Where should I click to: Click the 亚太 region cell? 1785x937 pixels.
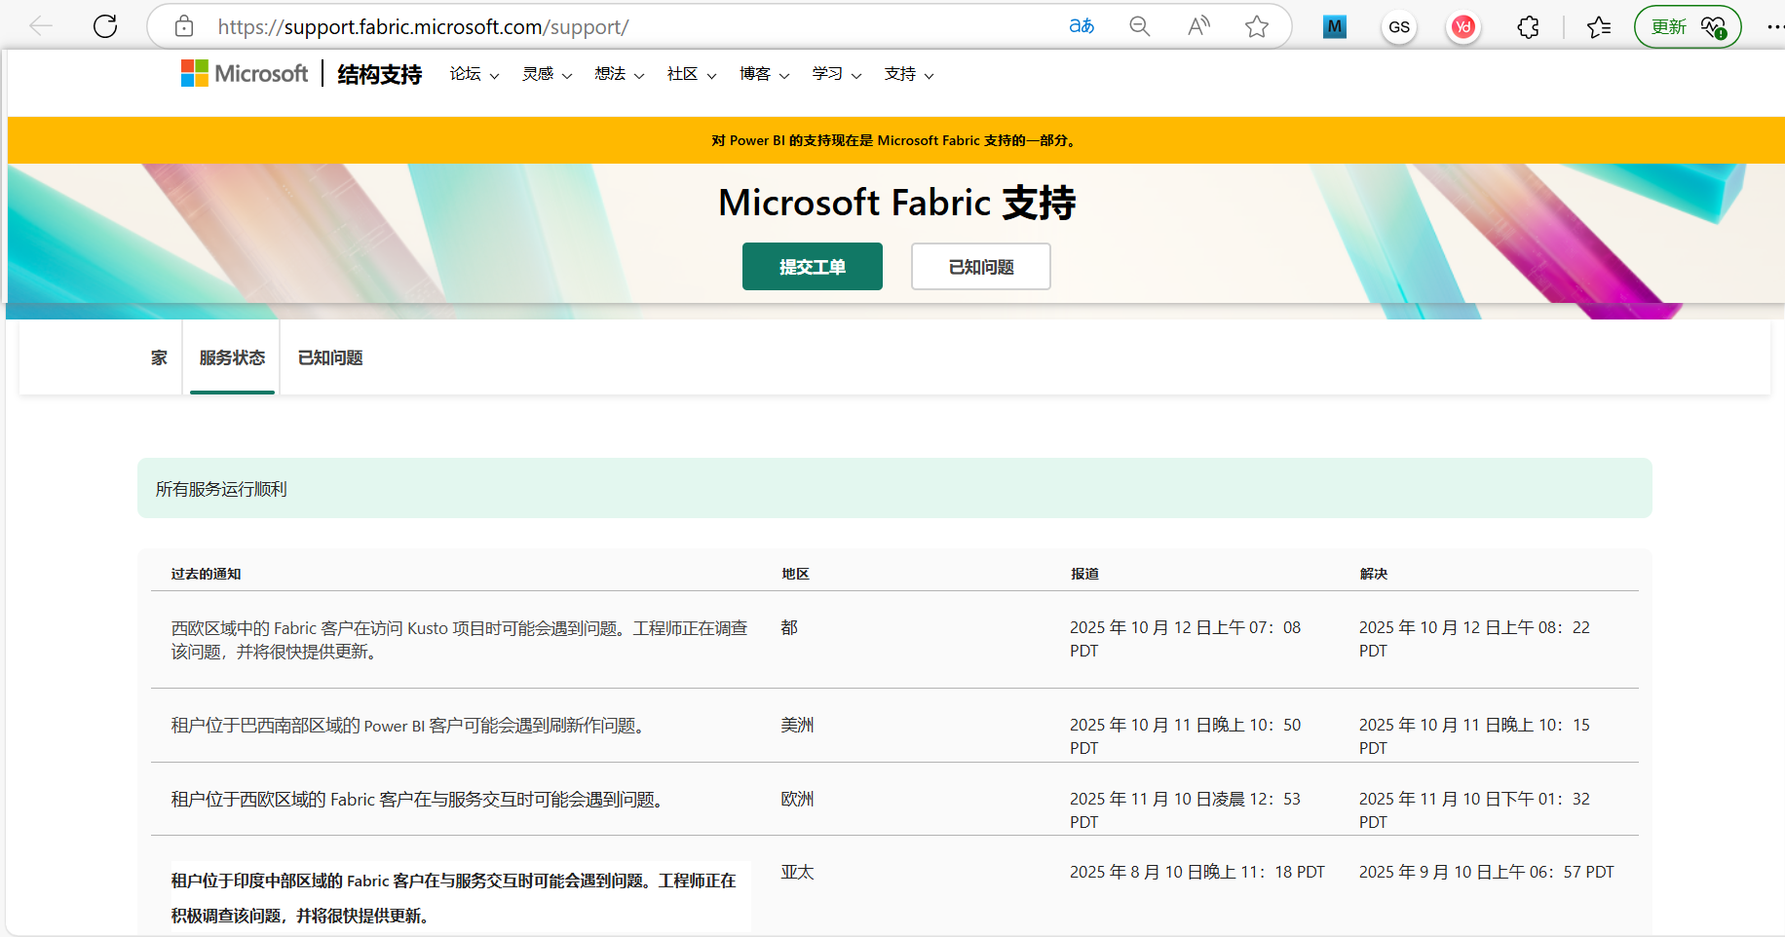tap(797, 873)
